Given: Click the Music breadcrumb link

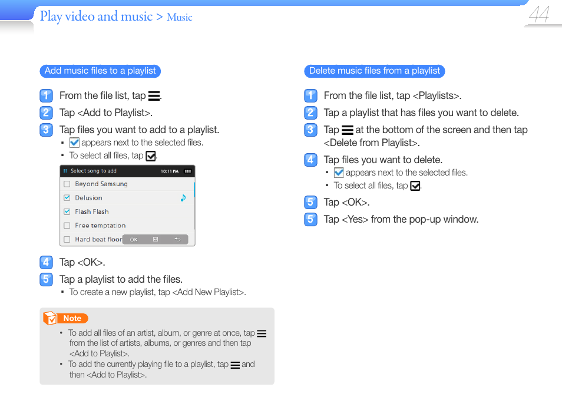Looking at the screenshot, I should click(x=179, y=17).
